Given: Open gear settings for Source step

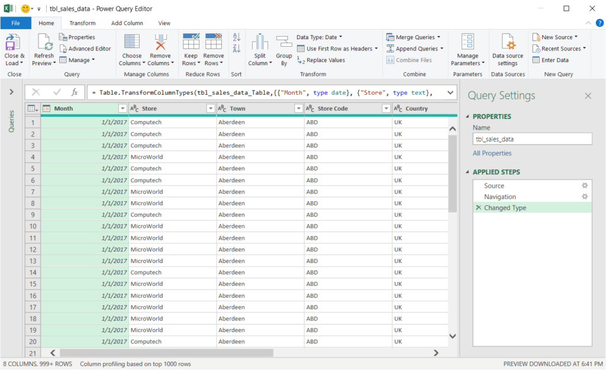Looking at the screenshot, I should pos(585,186).
